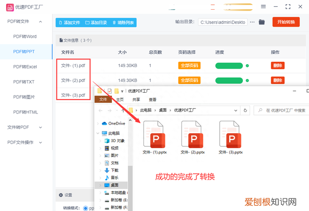Image resolution: width=309 pixels, height=211 pixels.
Task: Expand the 文件转PDF sidebar section
Action: pyautogui.click(x=41, y=127)
